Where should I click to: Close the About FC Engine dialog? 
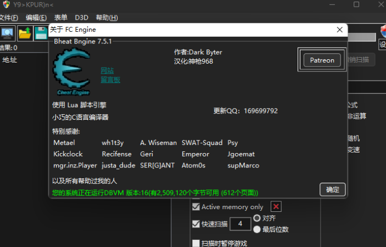point(339,30)
